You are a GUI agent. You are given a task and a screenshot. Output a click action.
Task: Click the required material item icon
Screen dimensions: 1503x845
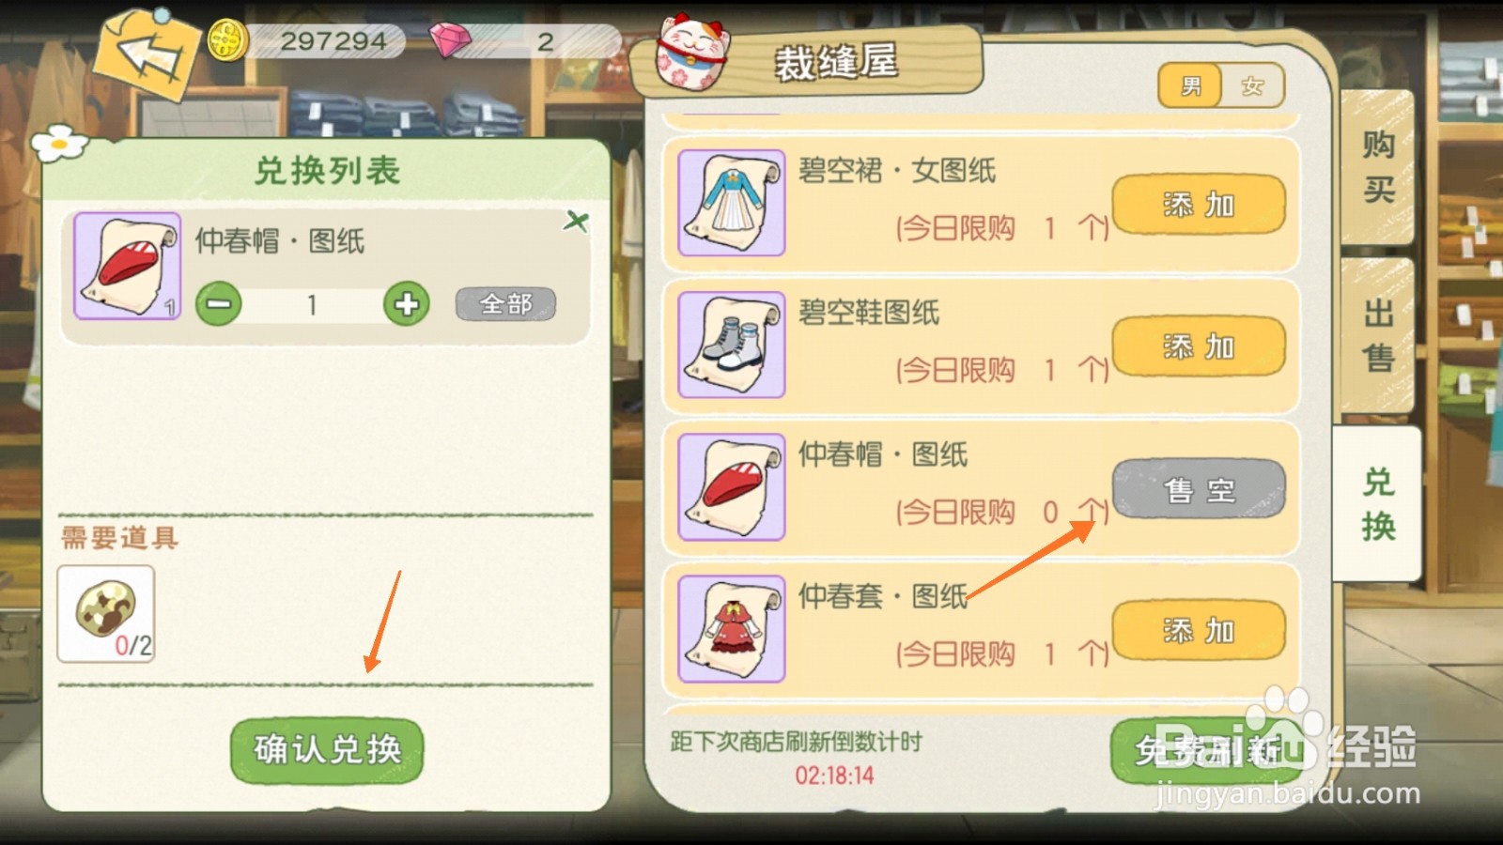point(106,614)
